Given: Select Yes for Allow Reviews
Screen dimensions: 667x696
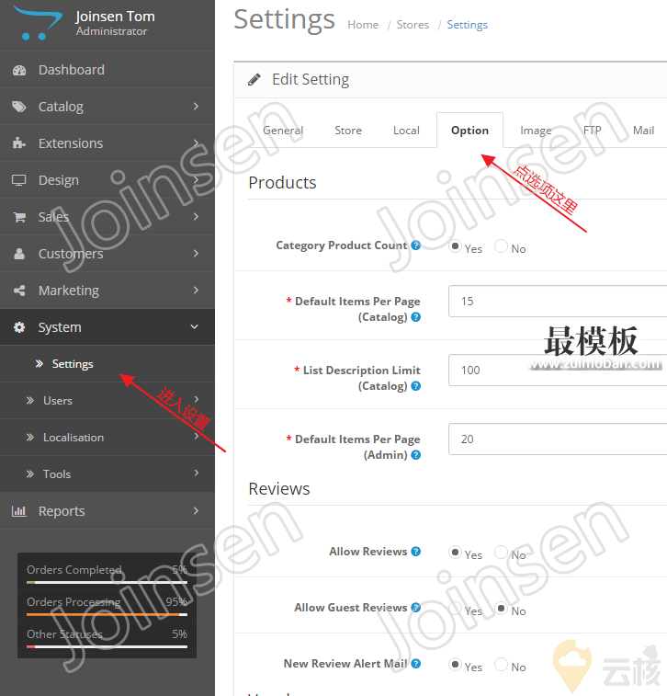Looking at the screenshot, I should tap(455, 553).
